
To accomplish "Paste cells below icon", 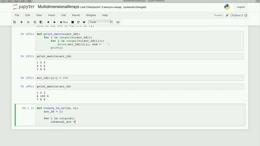I will (41, 22).
